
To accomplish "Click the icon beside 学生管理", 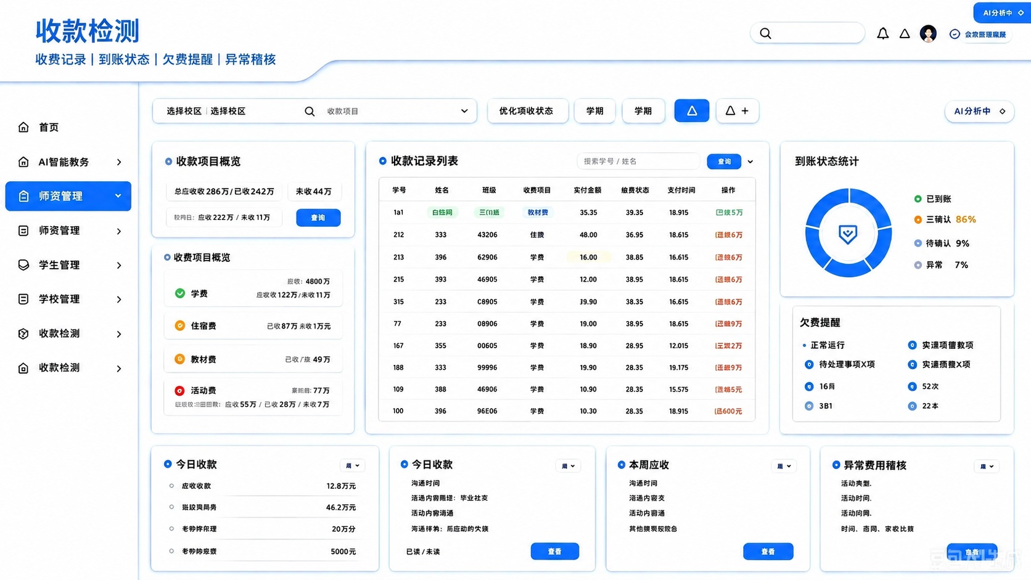I will pos(23,264).
